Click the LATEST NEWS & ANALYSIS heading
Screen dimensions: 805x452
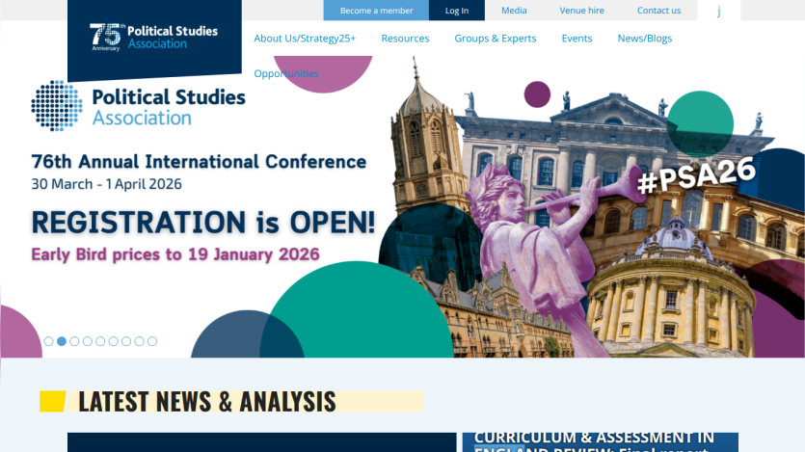pos(207,401)
